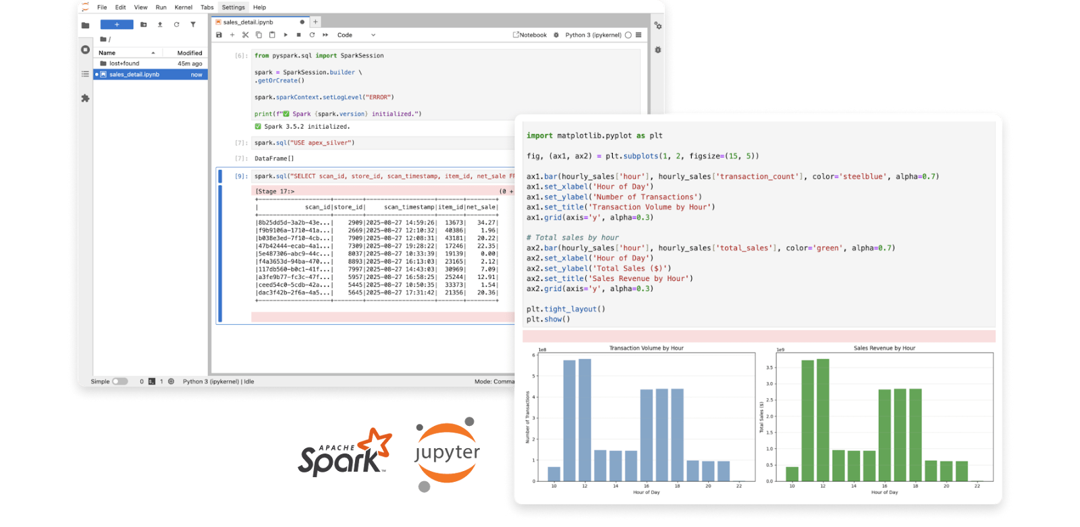Screen dimensions: 1080x527
Task: Click the debugger bug icon in toolbar
Action: 556,35
